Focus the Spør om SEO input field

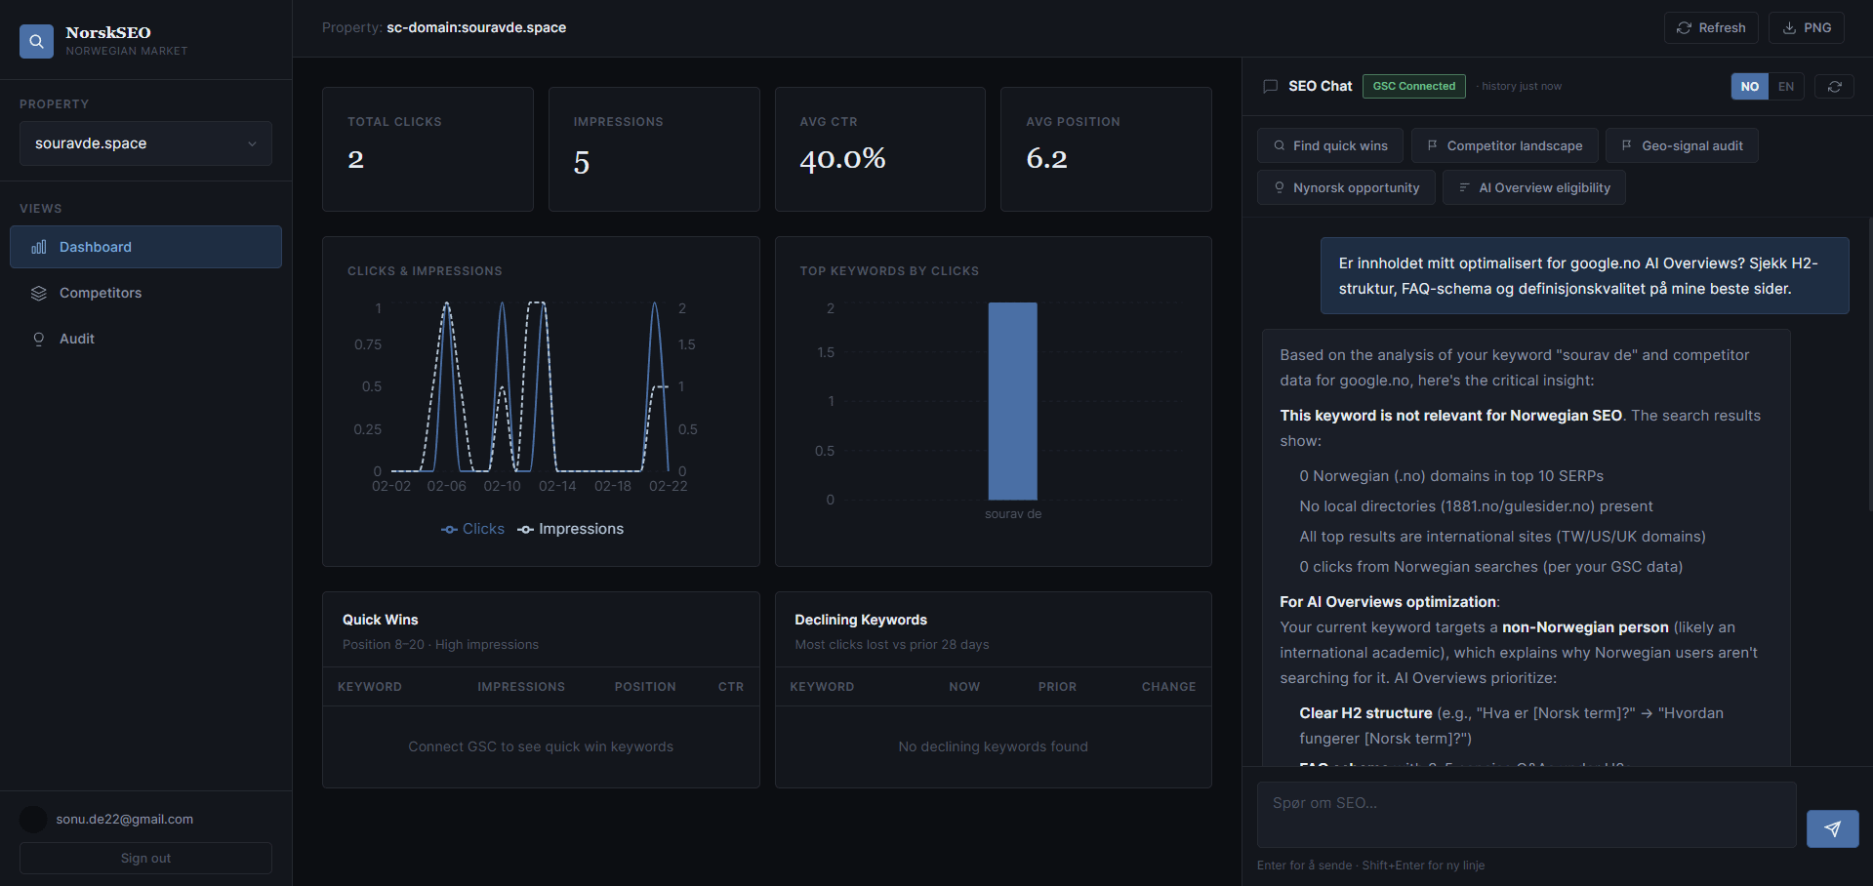(1526, 814)
